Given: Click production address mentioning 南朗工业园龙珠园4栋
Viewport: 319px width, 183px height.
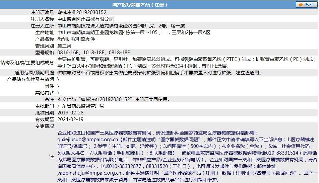Looking at the screenshot, I should [134, 32].
